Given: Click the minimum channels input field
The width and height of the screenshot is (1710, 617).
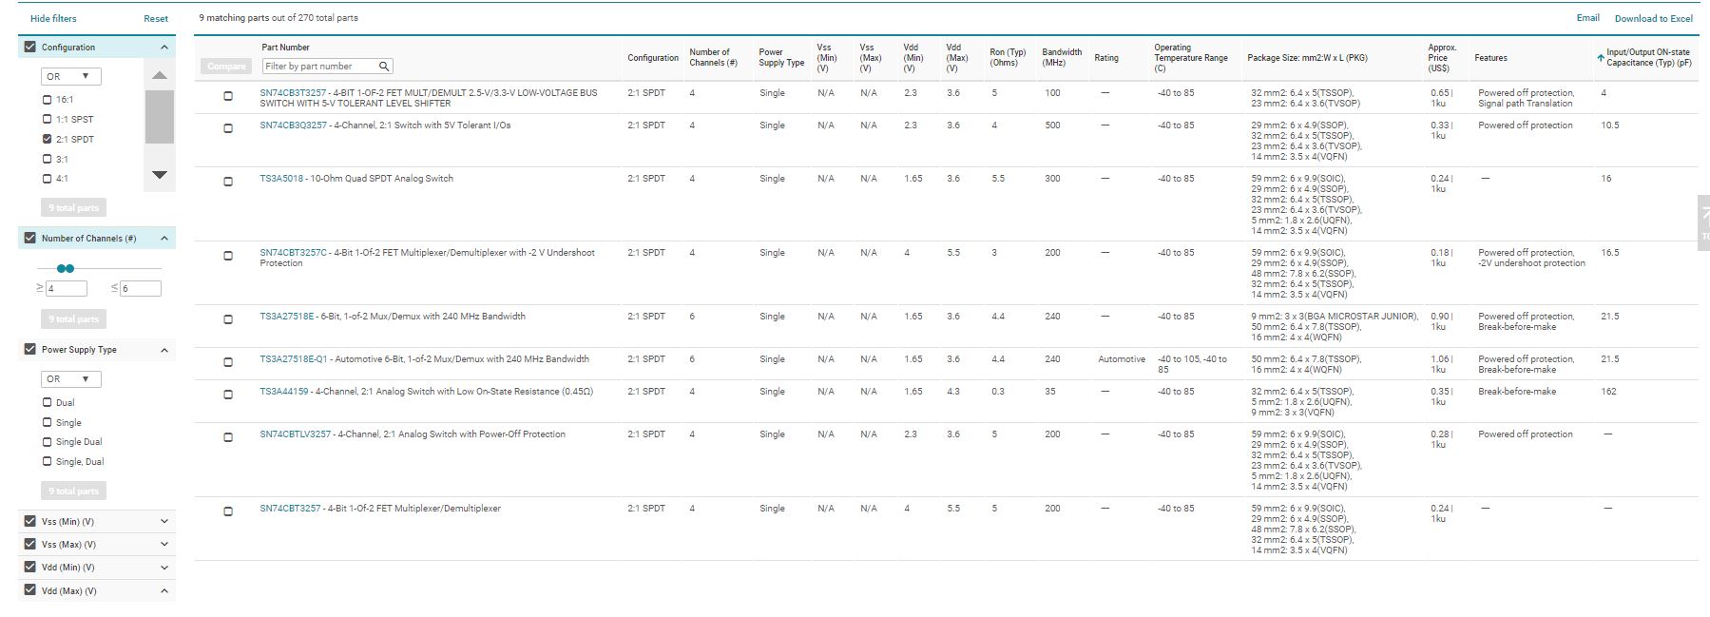Looking at the screenshot, I should tap(67, 288).
